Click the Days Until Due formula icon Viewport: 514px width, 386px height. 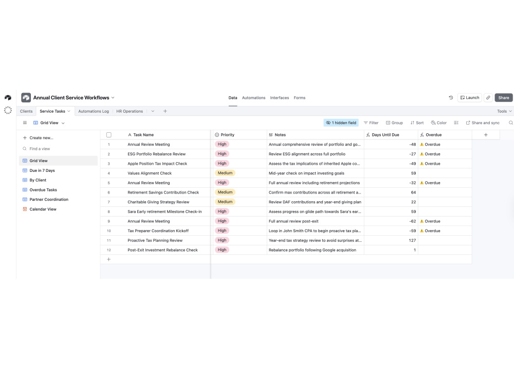pyautogui.click(x=368, y=135)
